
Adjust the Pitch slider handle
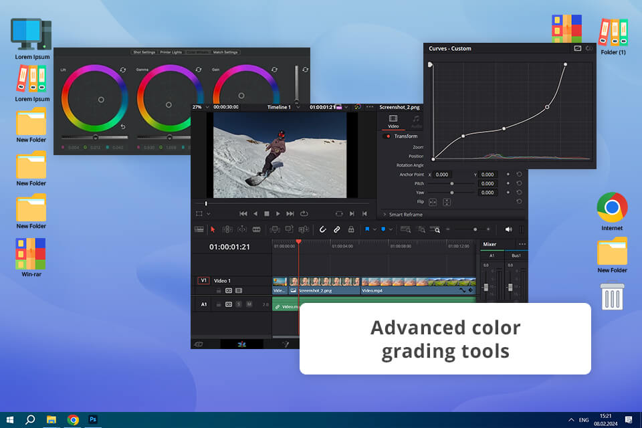pyautogui.click(x=452, y=183)
